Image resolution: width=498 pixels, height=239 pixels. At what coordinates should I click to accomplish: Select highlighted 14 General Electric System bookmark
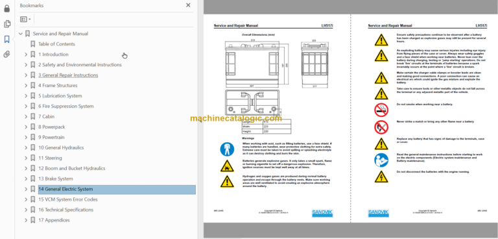117,189
